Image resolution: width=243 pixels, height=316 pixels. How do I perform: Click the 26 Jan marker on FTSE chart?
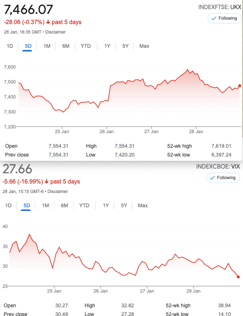click(x=107, y=132)
